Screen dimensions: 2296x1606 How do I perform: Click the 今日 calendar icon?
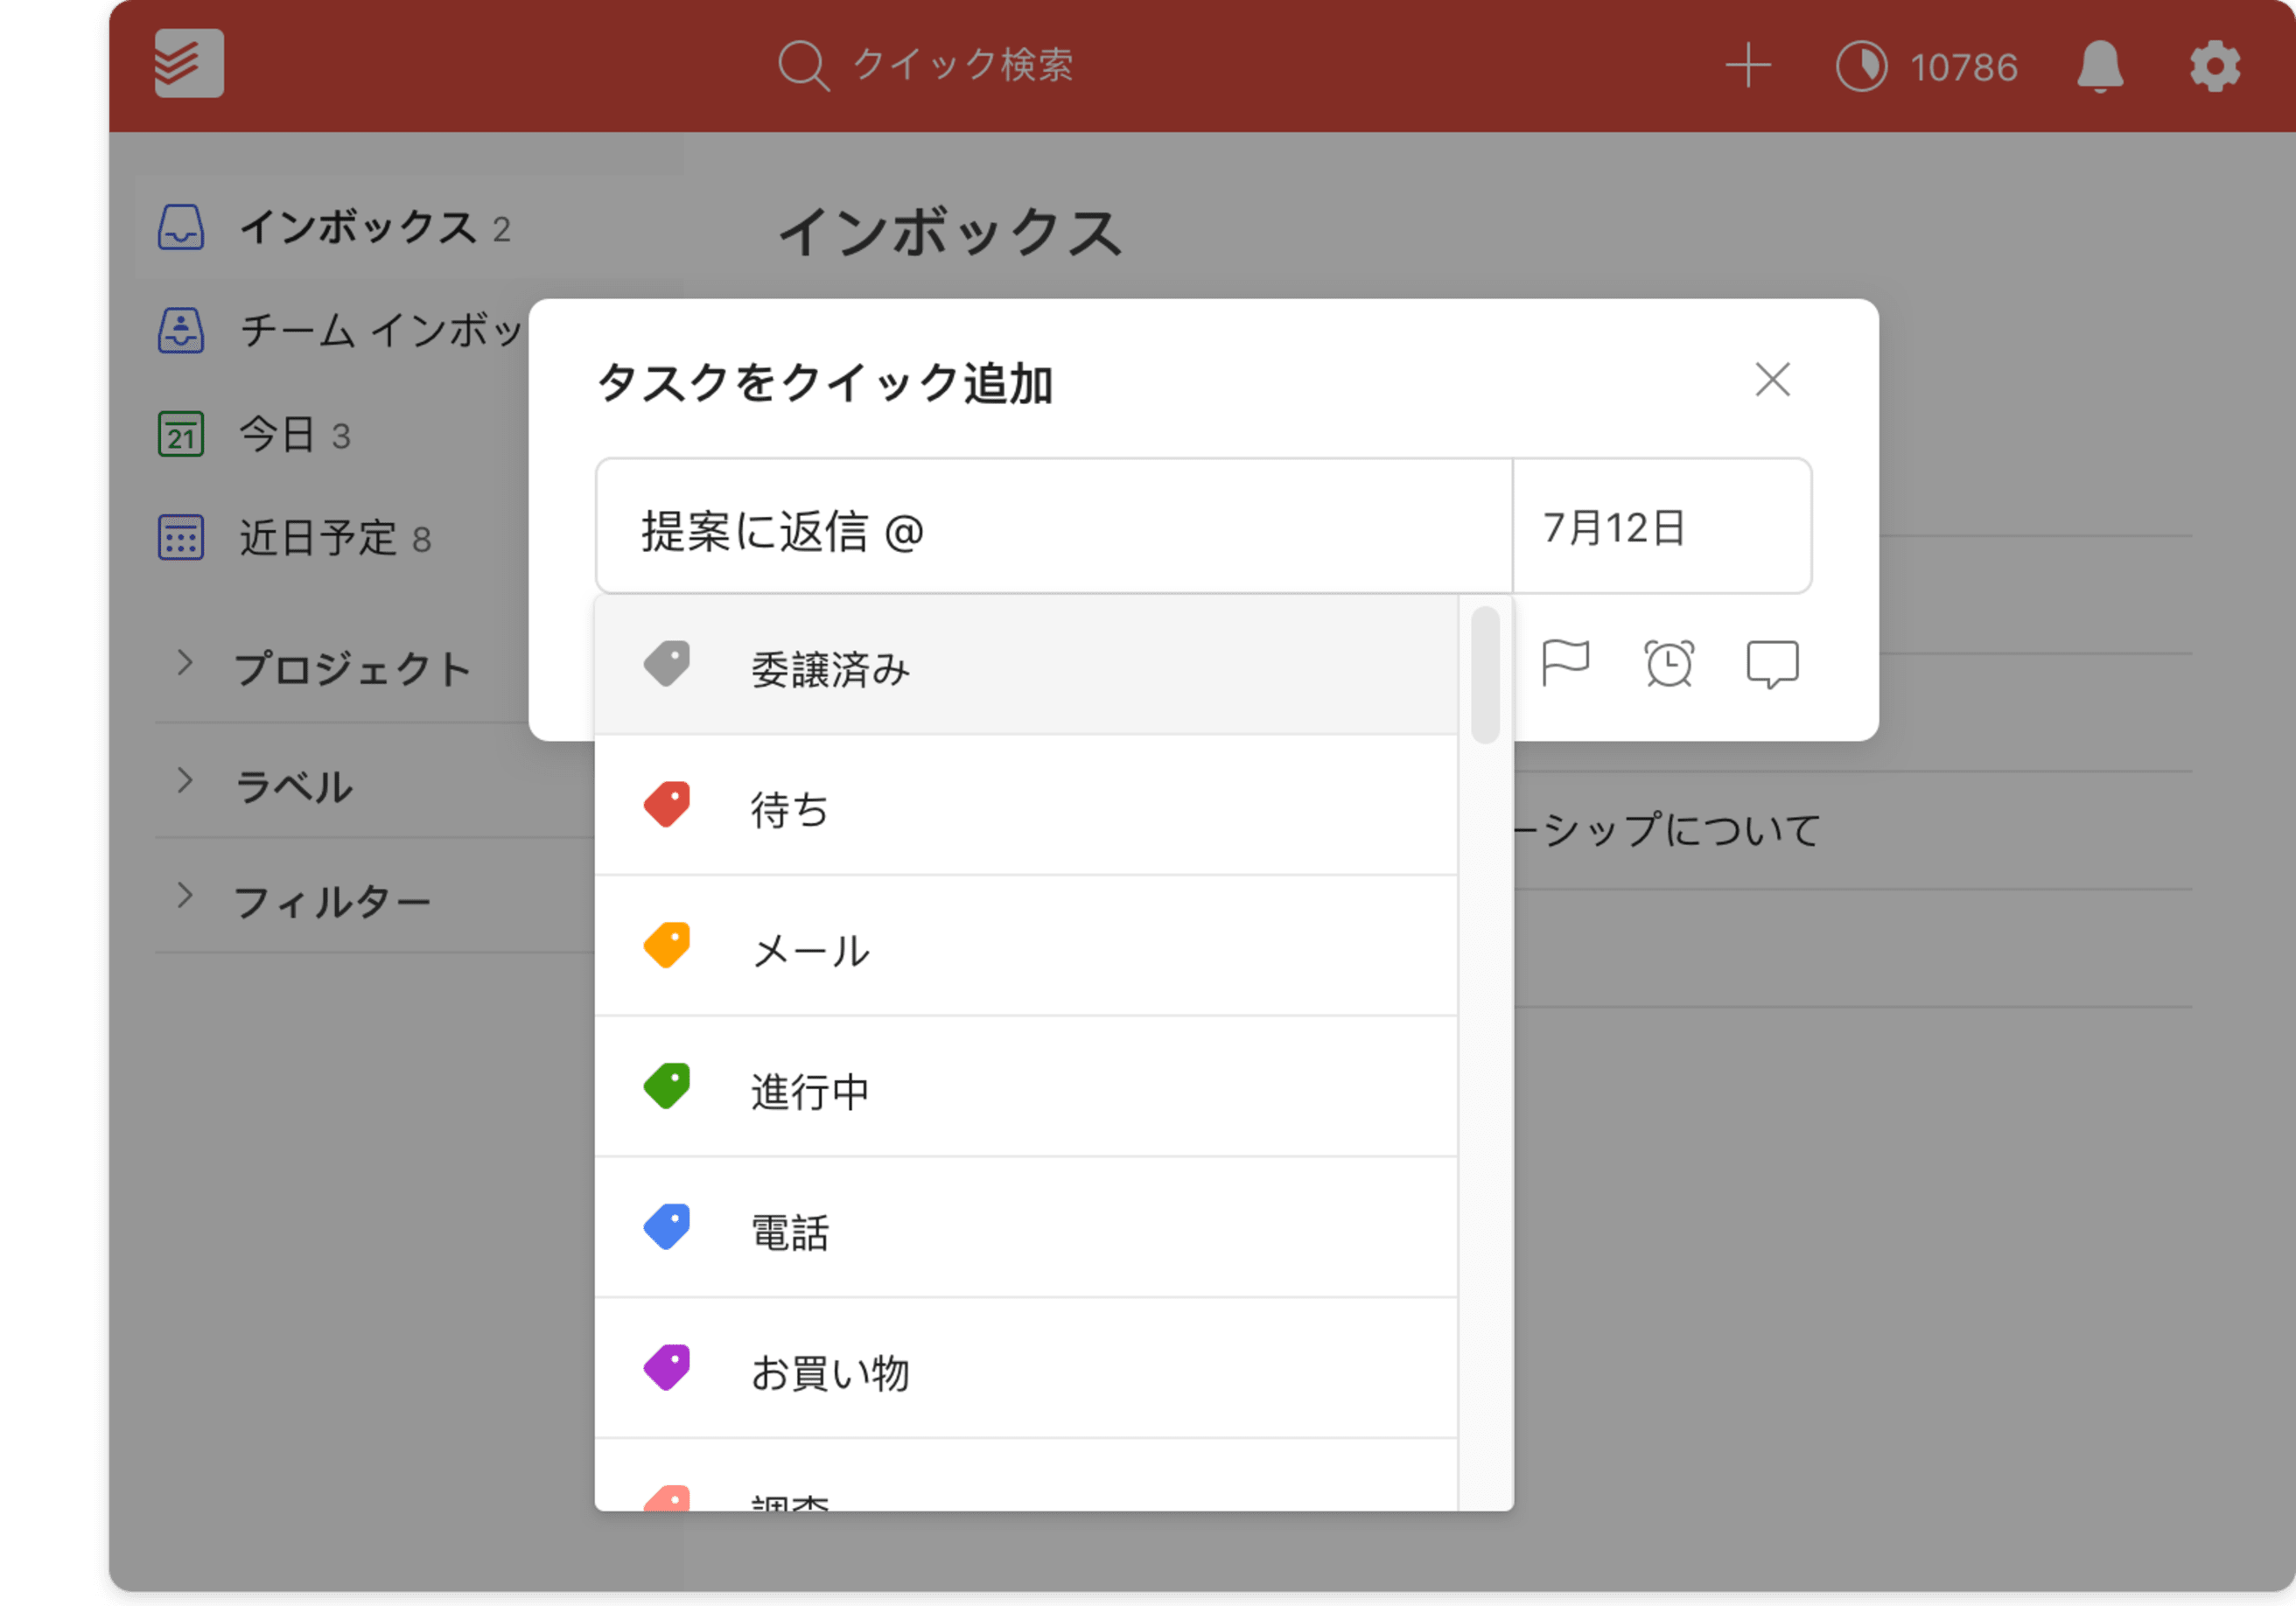pyautogui.click(x=181, y=435)
